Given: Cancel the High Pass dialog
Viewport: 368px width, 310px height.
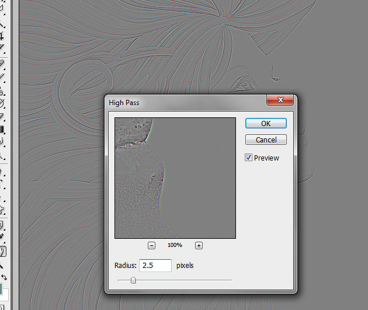Looking at the screenshot, I should point(266,140).
